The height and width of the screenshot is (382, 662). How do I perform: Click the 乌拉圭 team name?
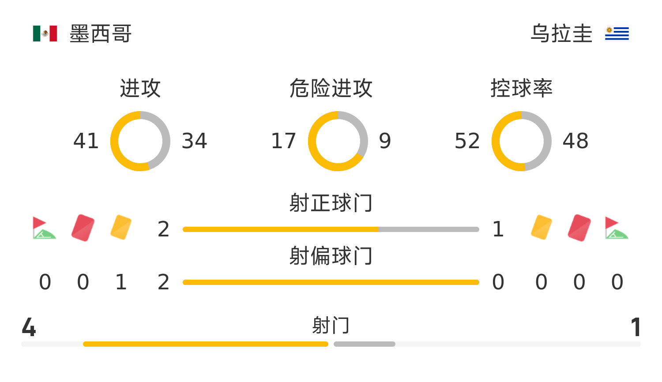point(561,34)
